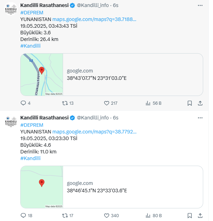The image size is (213, 221).
Task: Bookmark the first Kandilli tweet
Action: [190, 103]
